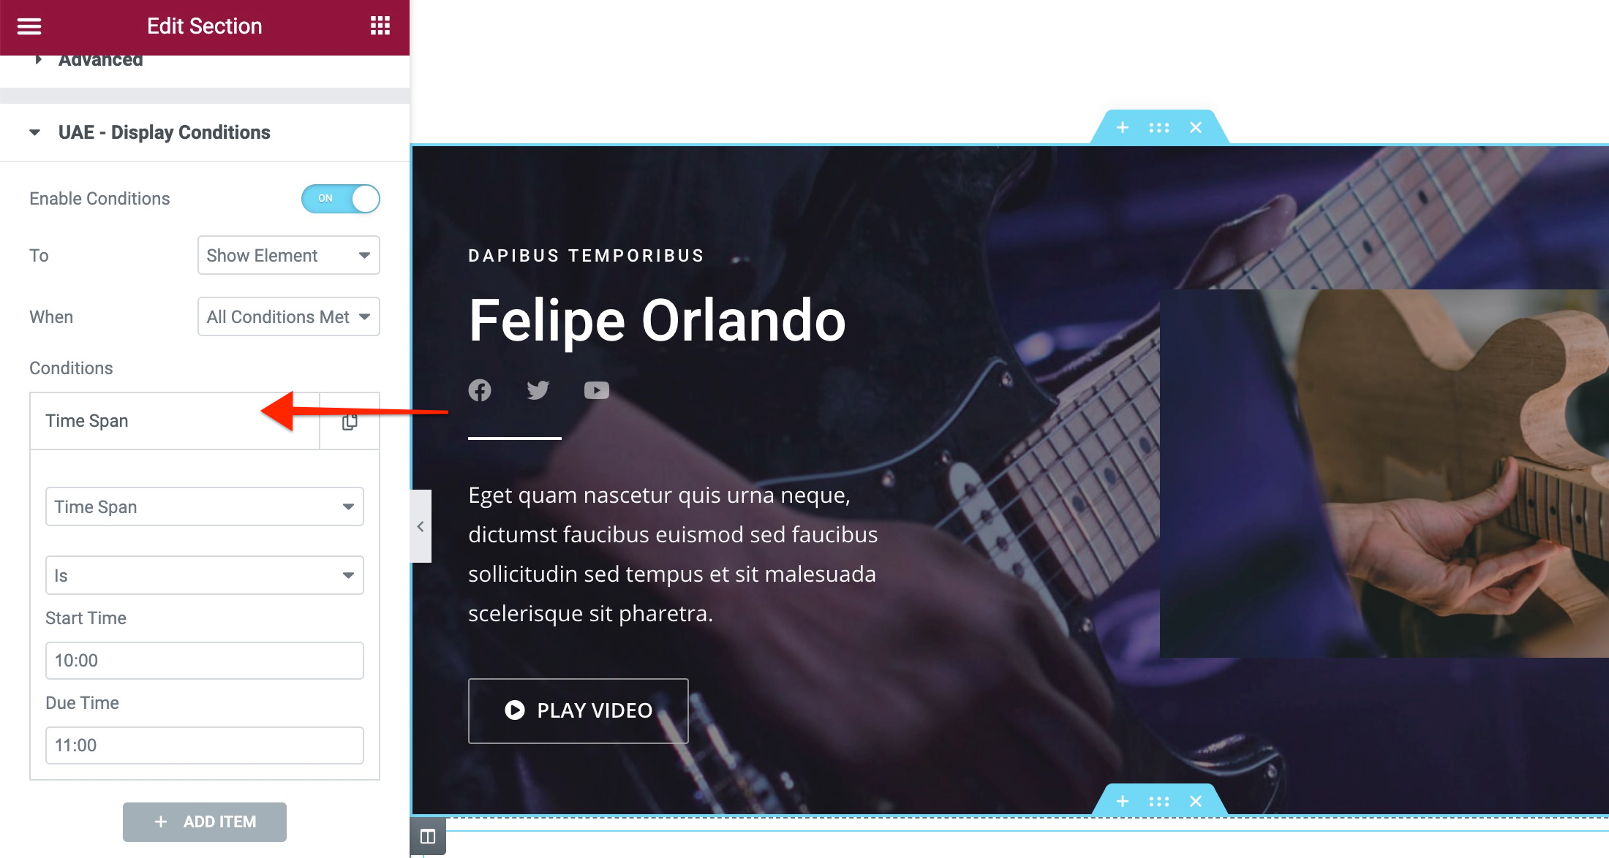Open the When All Conditions Met dropdown
This screenshot has height=858, width=1609.
pyautogui.click(x=287, y=316)
